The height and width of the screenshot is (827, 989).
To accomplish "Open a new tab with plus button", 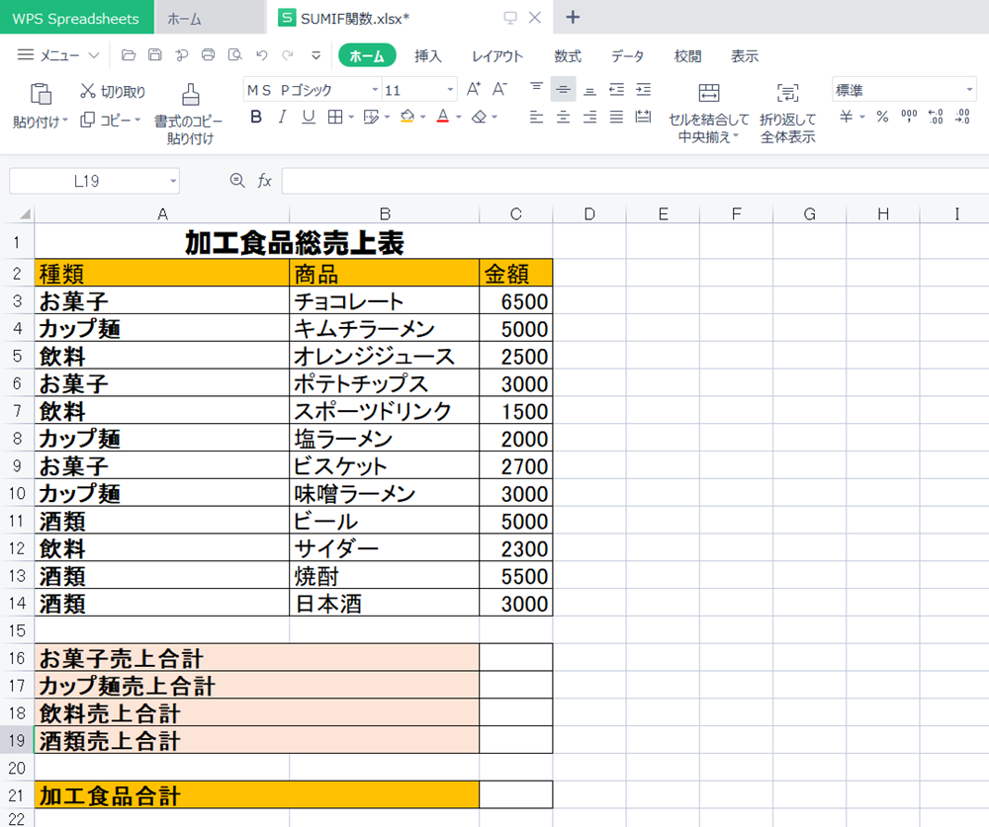I will coord(573,17).
